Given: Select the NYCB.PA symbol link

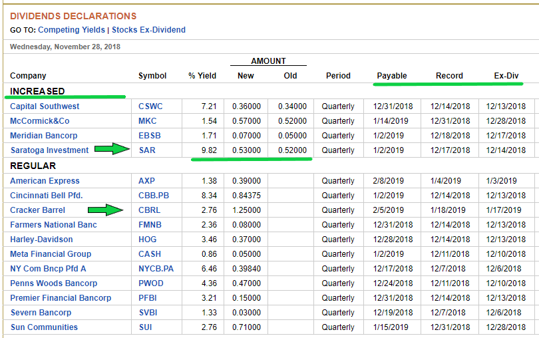Looking at the screenshot, I should click(x=155, y=269).
